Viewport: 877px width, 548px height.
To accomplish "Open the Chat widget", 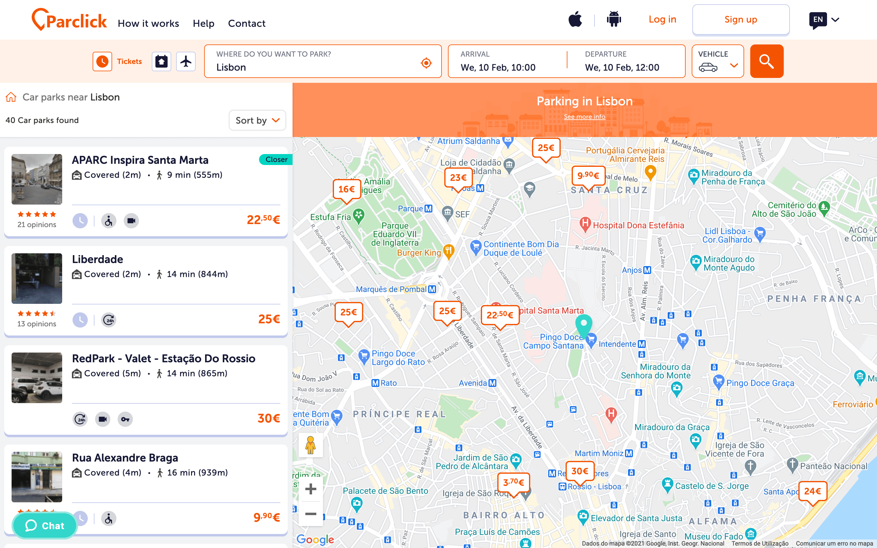I will pos(44,525).
